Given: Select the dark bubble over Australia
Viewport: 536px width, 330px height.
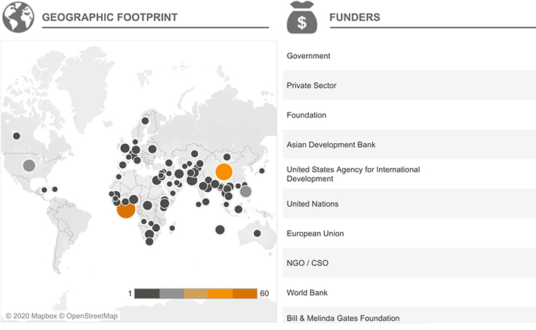Looking at the screenshot, I should point(257,234).
